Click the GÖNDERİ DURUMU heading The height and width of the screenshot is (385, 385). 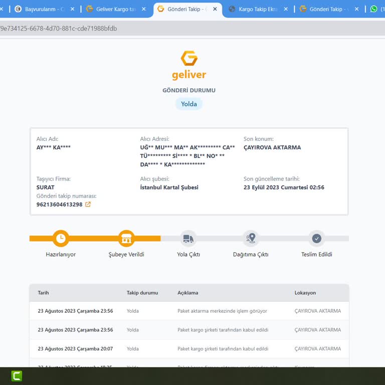point(189,90)
